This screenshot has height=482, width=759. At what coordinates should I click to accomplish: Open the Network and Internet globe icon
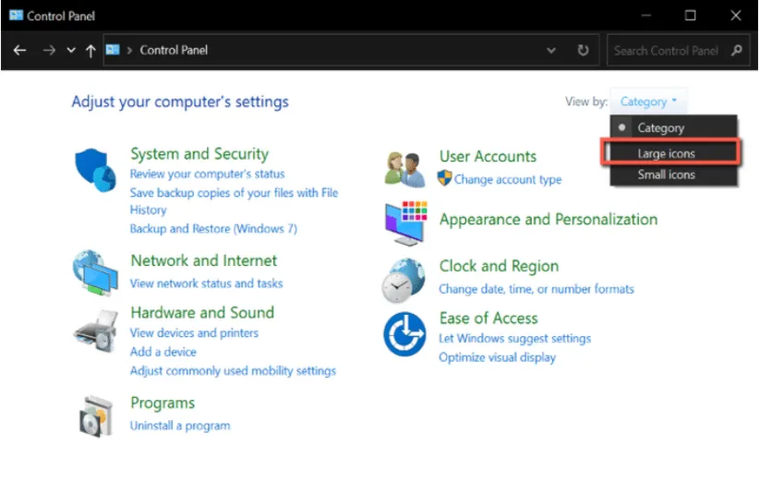click(95, 271)
